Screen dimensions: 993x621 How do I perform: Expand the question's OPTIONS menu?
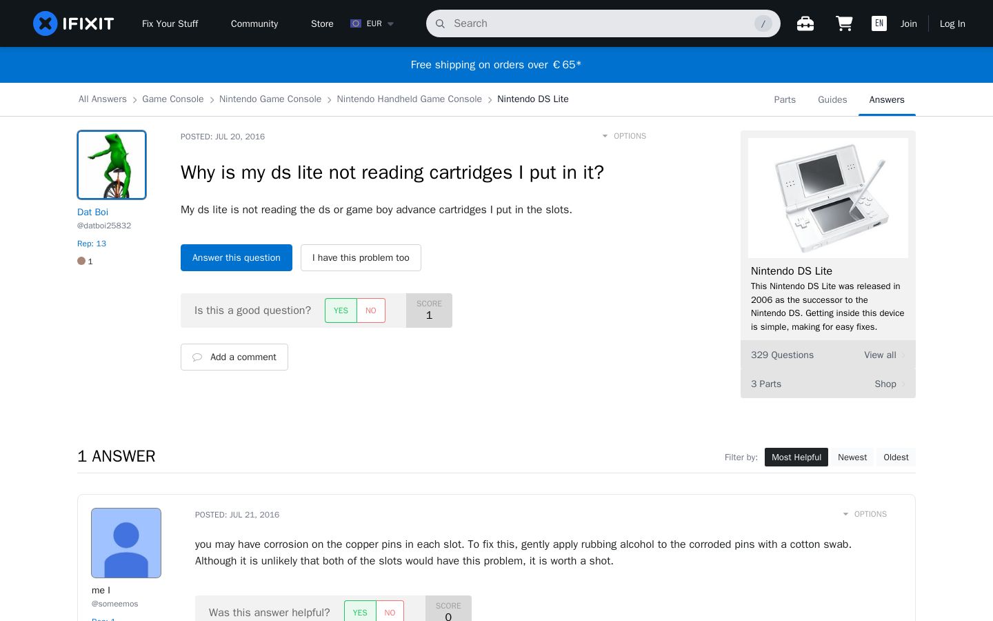pyautogui.click(x=625, y=136)
